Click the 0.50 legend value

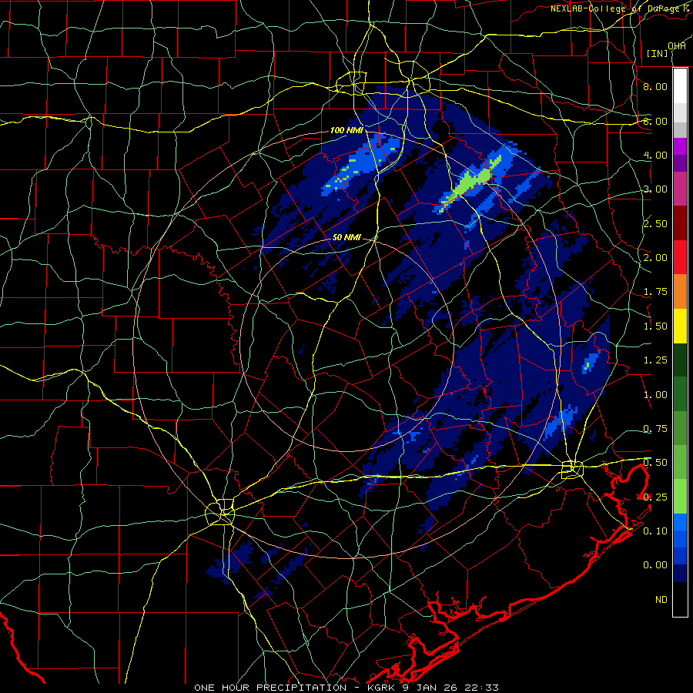[x=655, y=463]
